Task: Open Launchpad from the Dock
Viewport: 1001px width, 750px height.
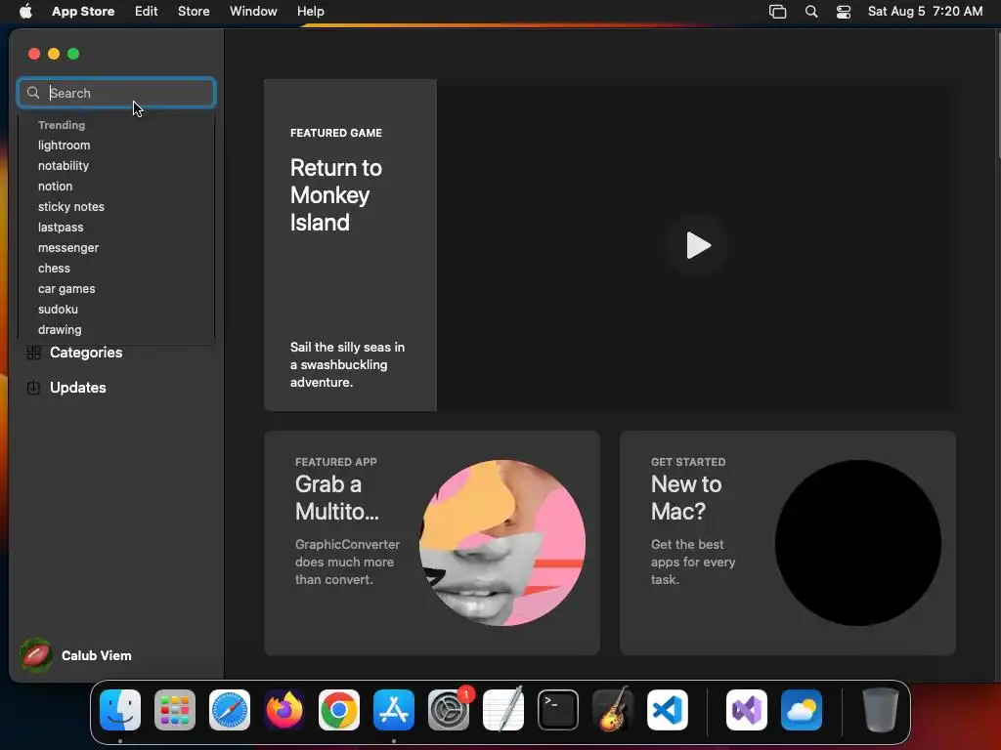Action: (x=175, y=710)
